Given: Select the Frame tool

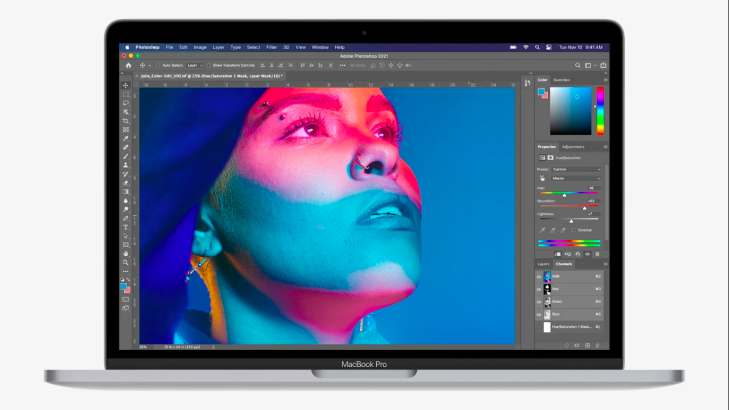Looking at the screenshot, I should pos(126,130).
